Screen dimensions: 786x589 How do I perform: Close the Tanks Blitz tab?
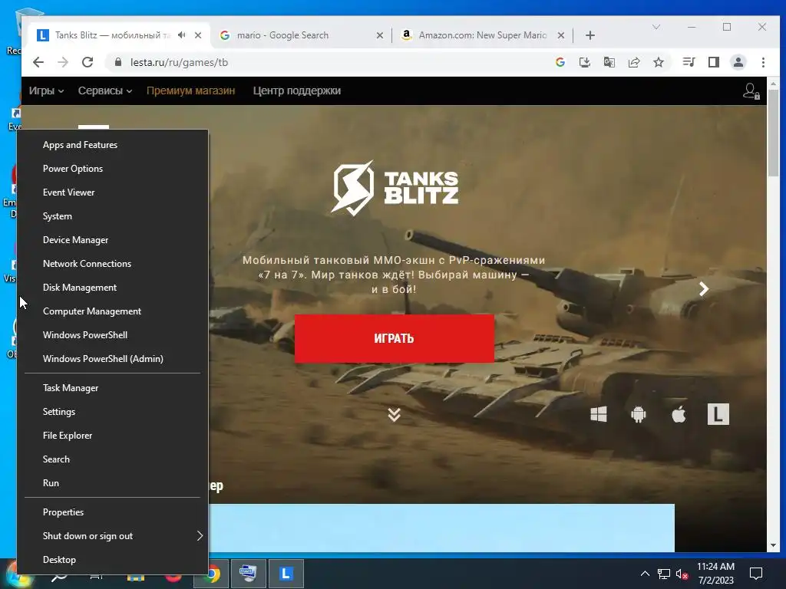pyautogui.click(x=198, y=35)
